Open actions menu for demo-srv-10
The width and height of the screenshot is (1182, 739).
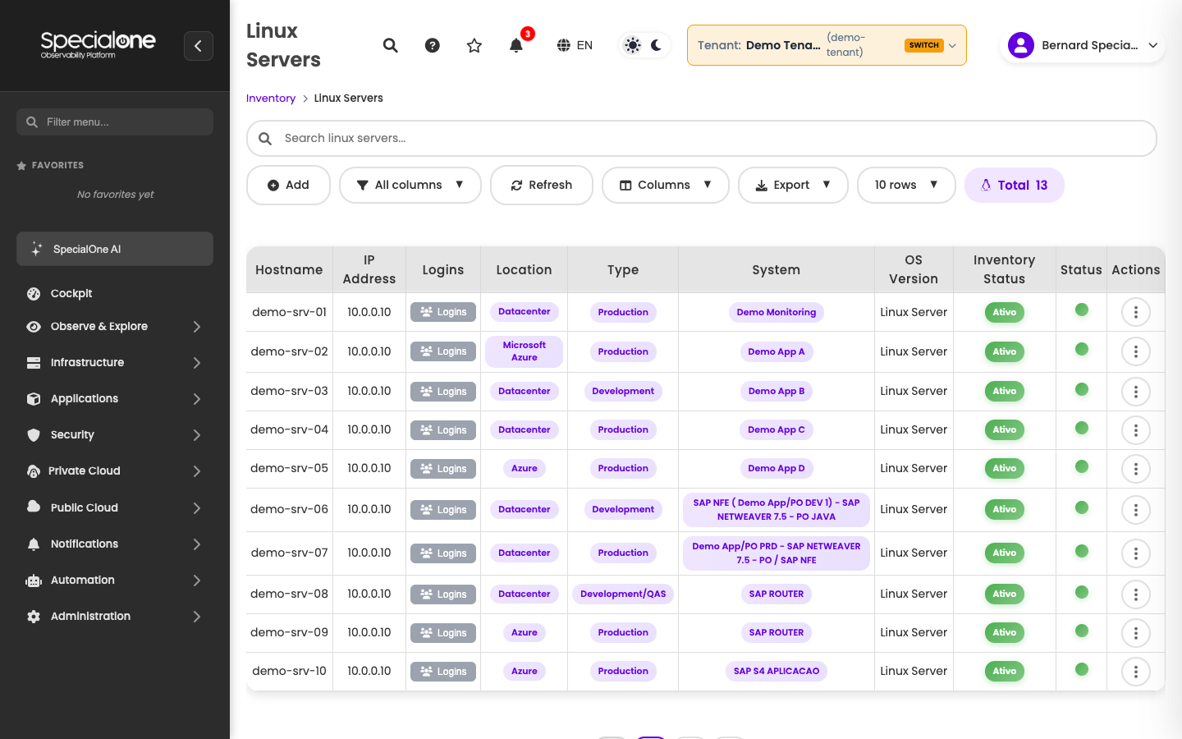coord(1136,672)
